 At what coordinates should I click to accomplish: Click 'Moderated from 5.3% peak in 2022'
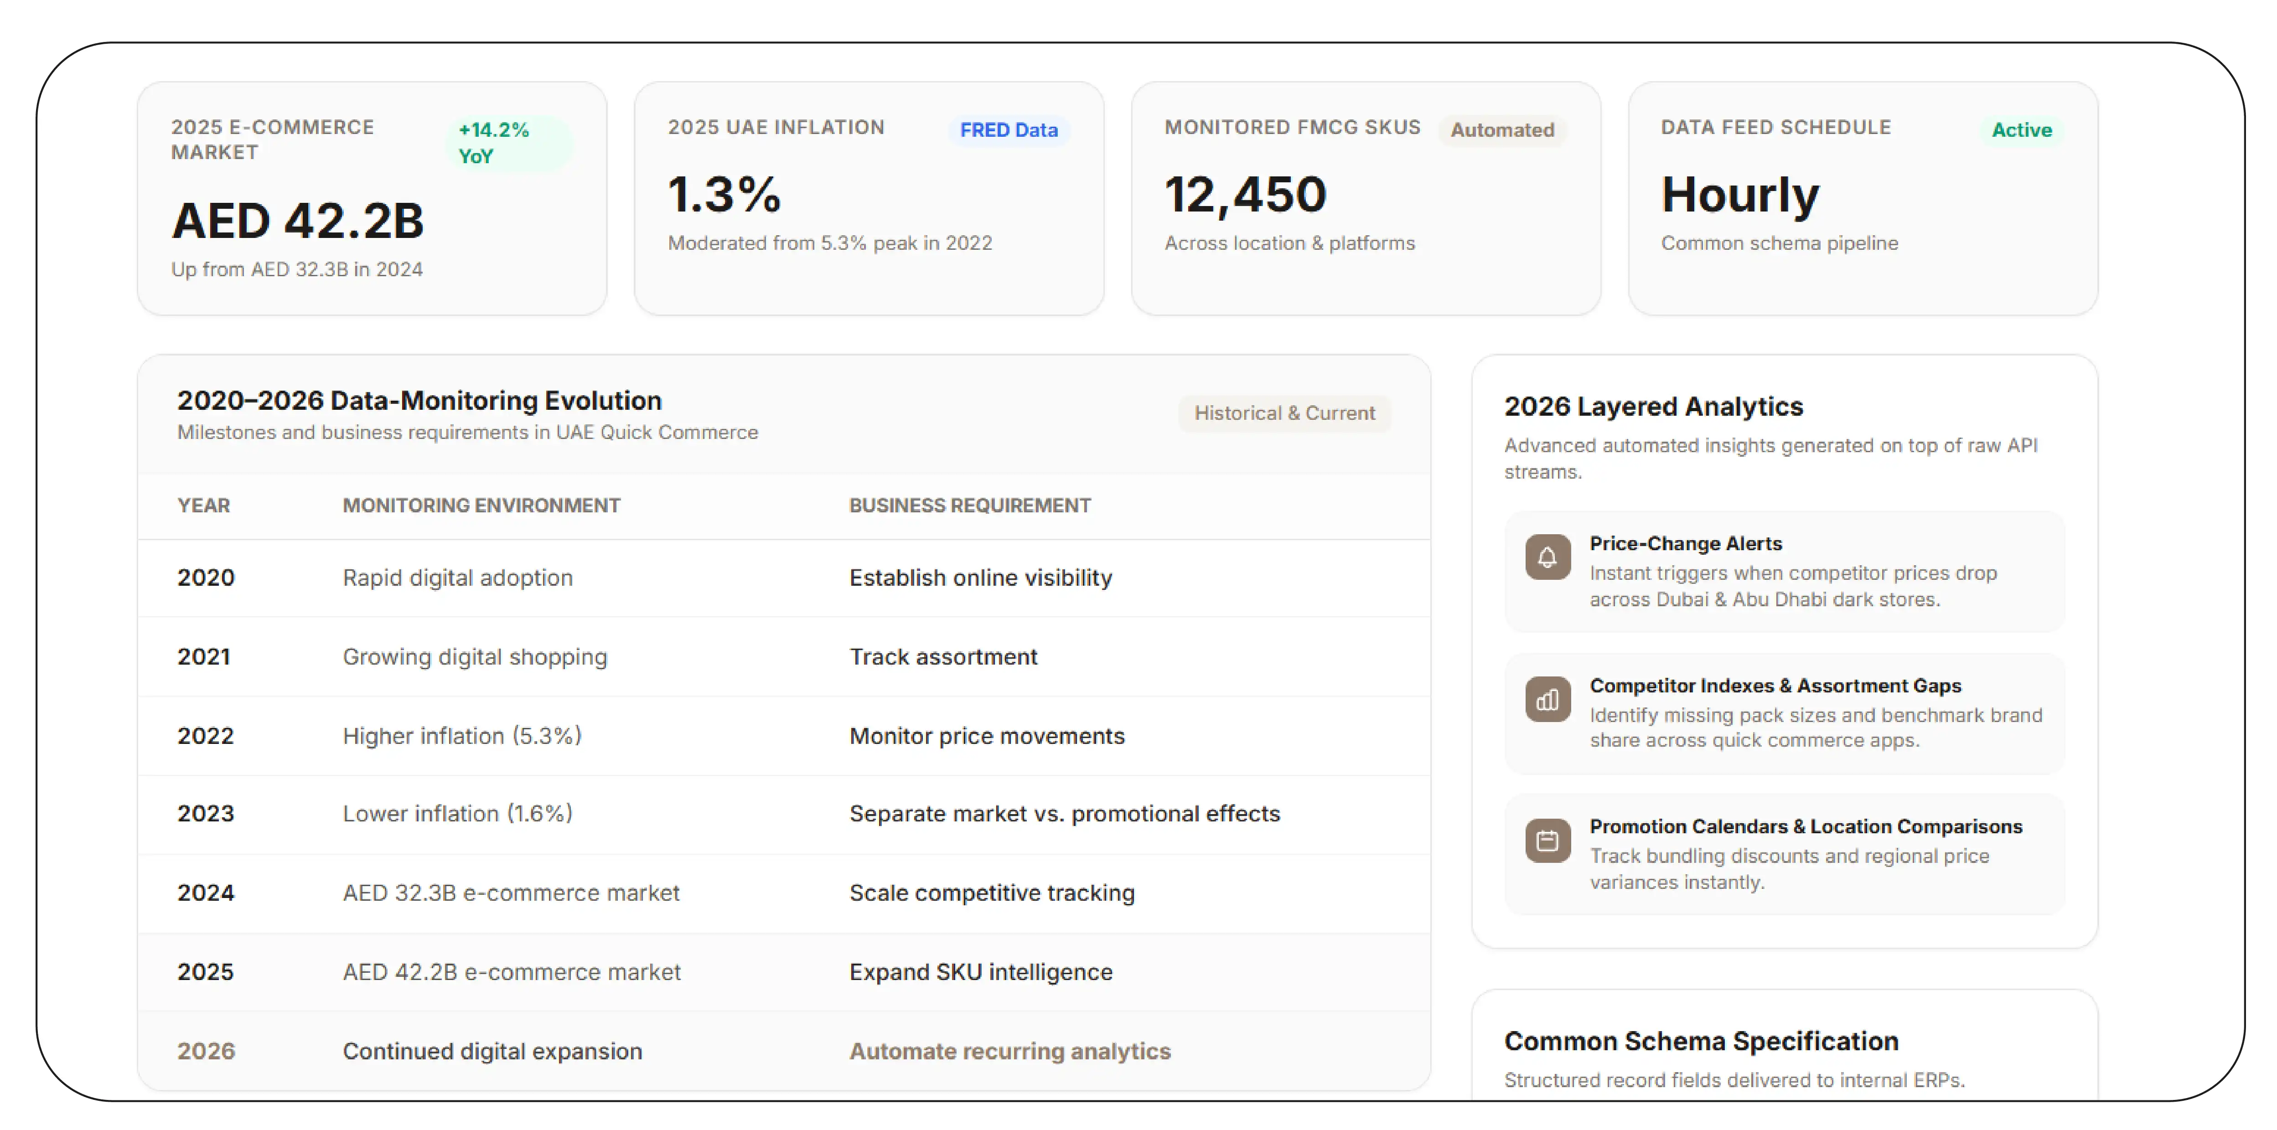tap(830, 243)
